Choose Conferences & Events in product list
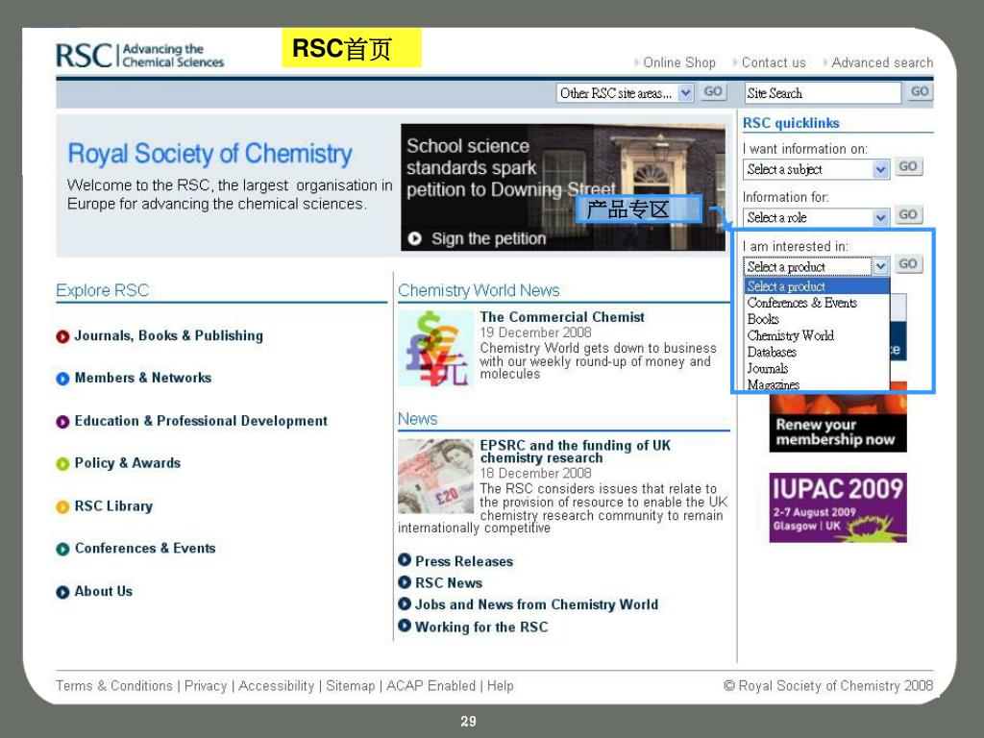This screenshot has width=984, height=738. [x=817, y=303]
